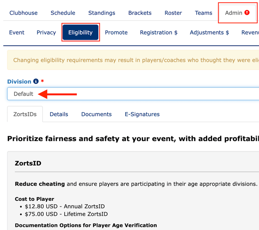259x230 pixels.
Task: Navigate to the Teams tab
Action: point(203,13)
